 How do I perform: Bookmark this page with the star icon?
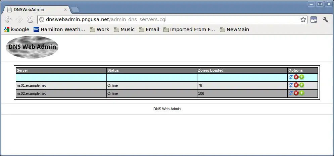(x=303, y=19)
